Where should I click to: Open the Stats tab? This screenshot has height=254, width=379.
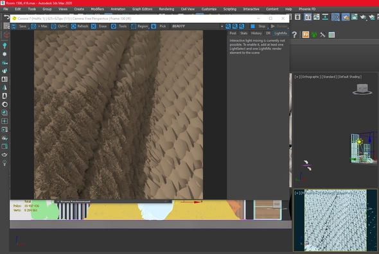click(x=243, y=33)
